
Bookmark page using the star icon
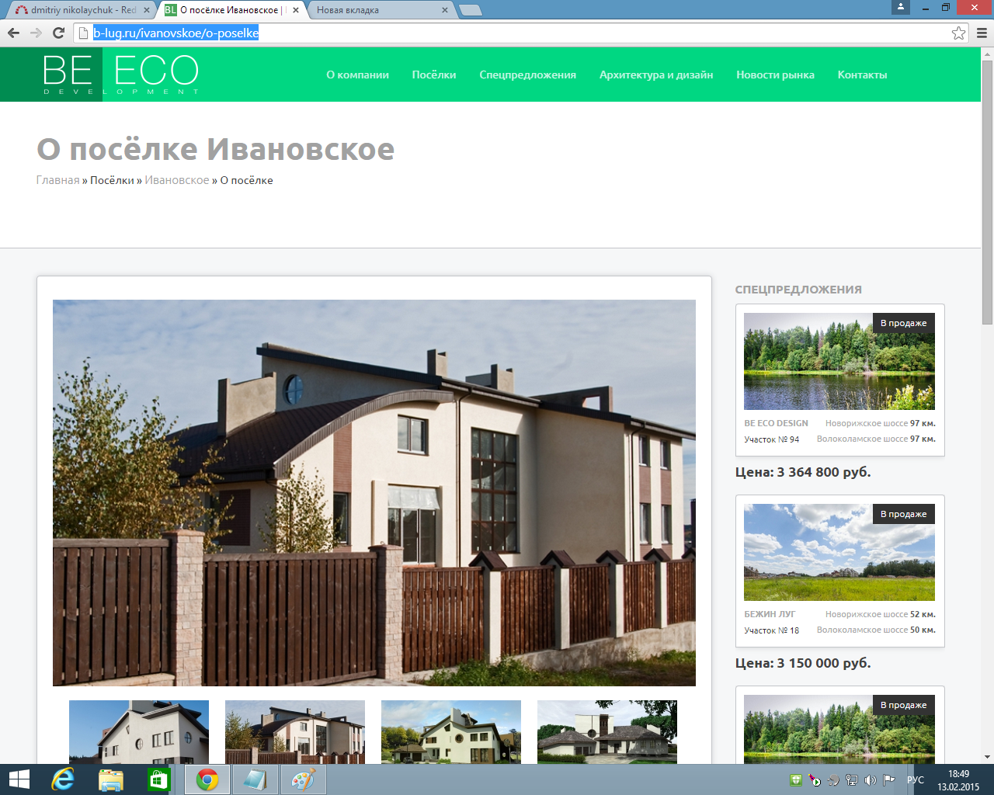pos(959,33)
